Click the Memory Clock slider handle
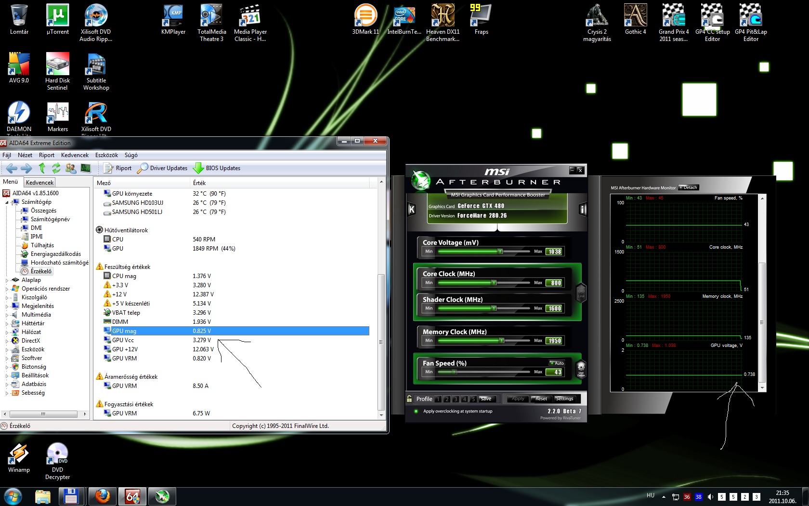Screen dimensions: 809x506 pos(502,341)
